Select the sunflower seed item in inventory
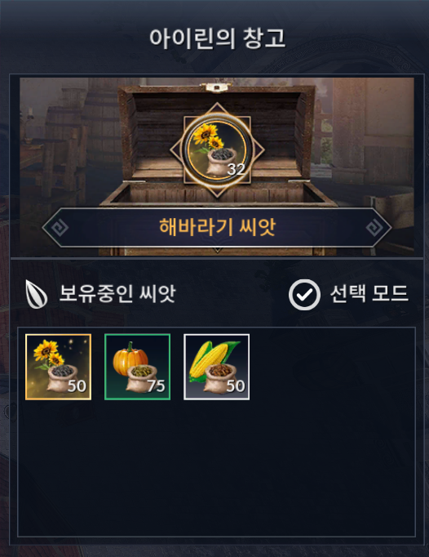 click(x=58, y=367)
